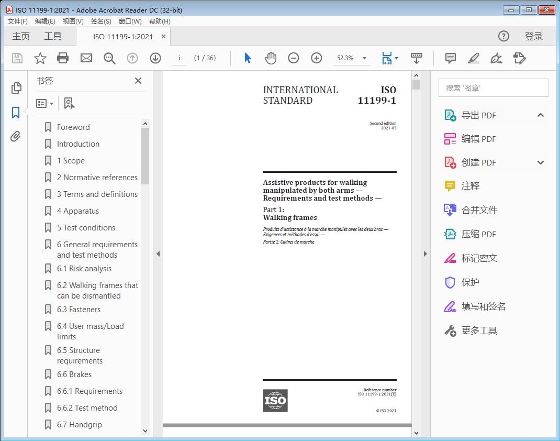
Task: Select the hand pan tool
Action: pos(271,58)
